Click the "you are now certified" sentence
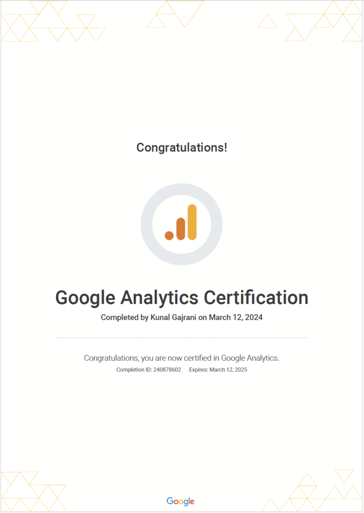Screen dimensions: 364x513 (182, 358)
